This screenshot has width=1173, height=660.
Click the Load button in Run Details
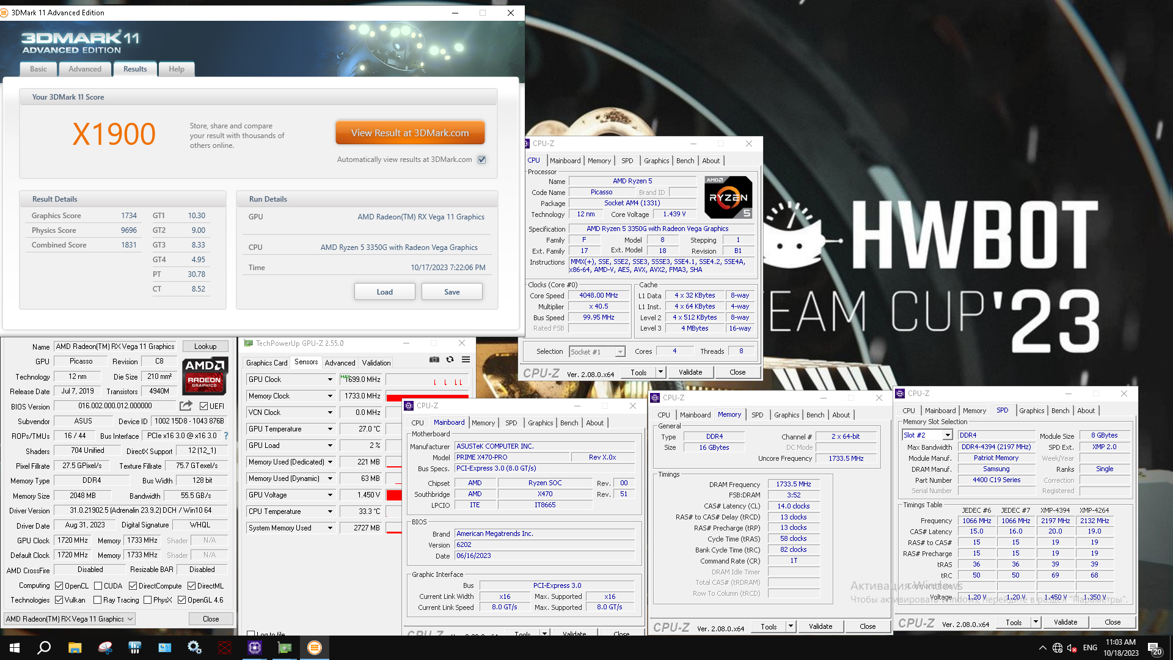tap(385, 291)
